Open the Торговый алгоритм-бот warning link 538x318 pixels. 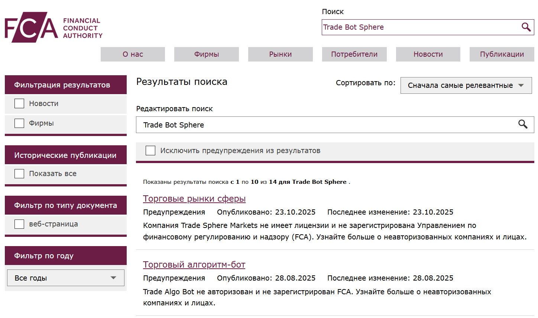coord(194,265)
